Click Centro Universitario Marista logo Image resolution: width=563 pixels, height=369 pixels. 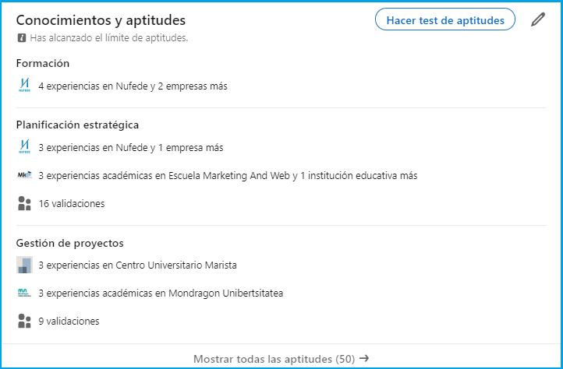(24, 265)
